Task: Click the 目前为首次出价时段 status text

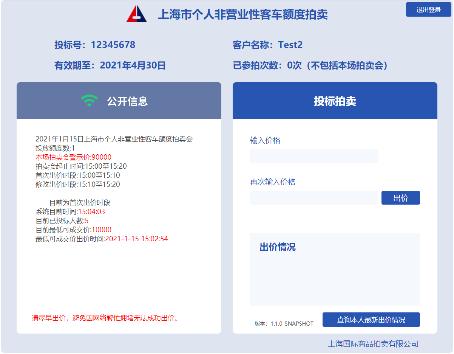Action: [80, 203]
